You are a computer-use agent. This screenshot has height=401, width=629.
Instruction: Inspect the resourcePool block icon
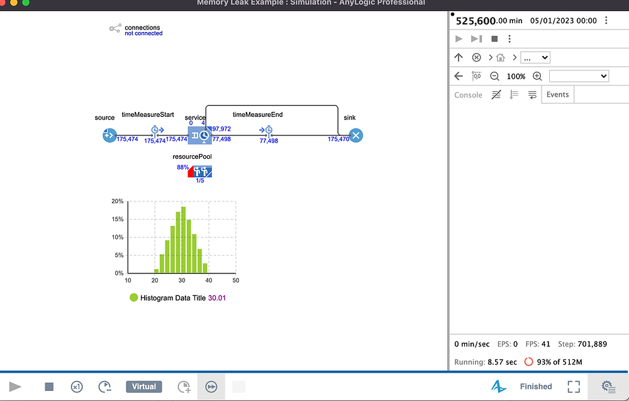pos(200,171)
